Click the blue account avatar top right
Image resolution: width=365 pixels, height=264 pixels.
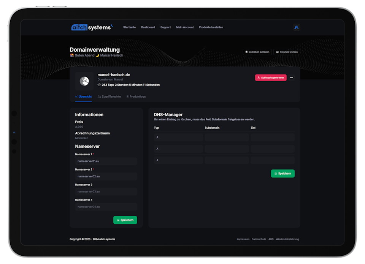297,27
